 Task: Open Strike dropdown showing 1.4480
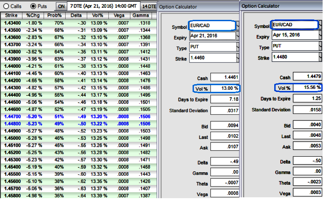[x=296, y=57]
